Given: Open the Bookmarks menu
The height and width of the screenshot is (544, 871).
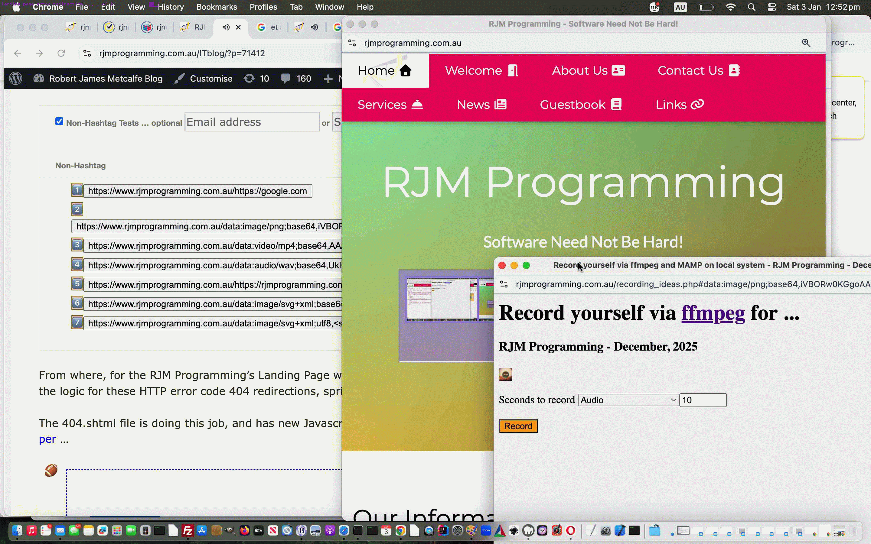Looking at the screenshot, I should (x=217, y=7).
